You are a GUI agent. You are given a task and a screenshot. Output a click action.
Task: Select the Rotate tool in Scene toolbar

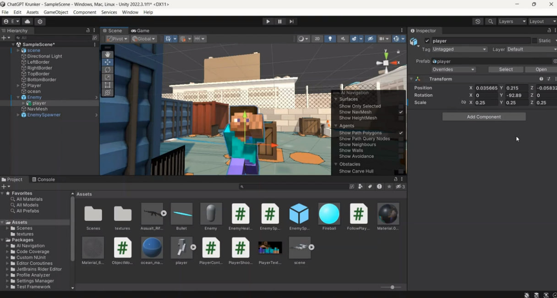click(x=108, y=70)
